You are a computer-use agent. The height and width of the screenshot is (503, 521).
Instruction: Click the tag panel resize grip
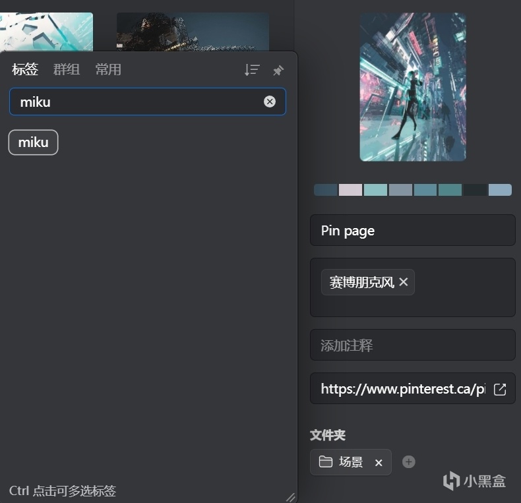pyautogui.click(x=291, y=497)
